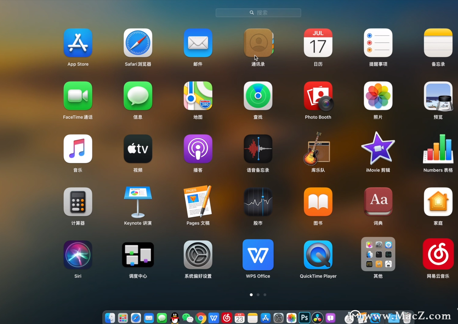Launch Numbers 表格 app
This screenshot has height=324, width=458.
438,149
